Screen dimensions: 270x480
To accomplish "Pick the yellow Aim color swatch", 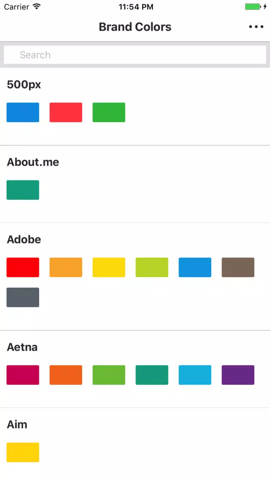I will click(23, 452).
